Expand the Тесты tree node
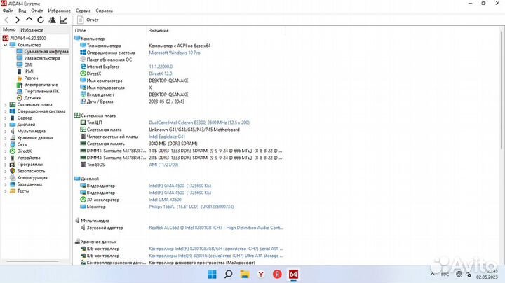The image size is (505, 283). click(x=5, y=191)
